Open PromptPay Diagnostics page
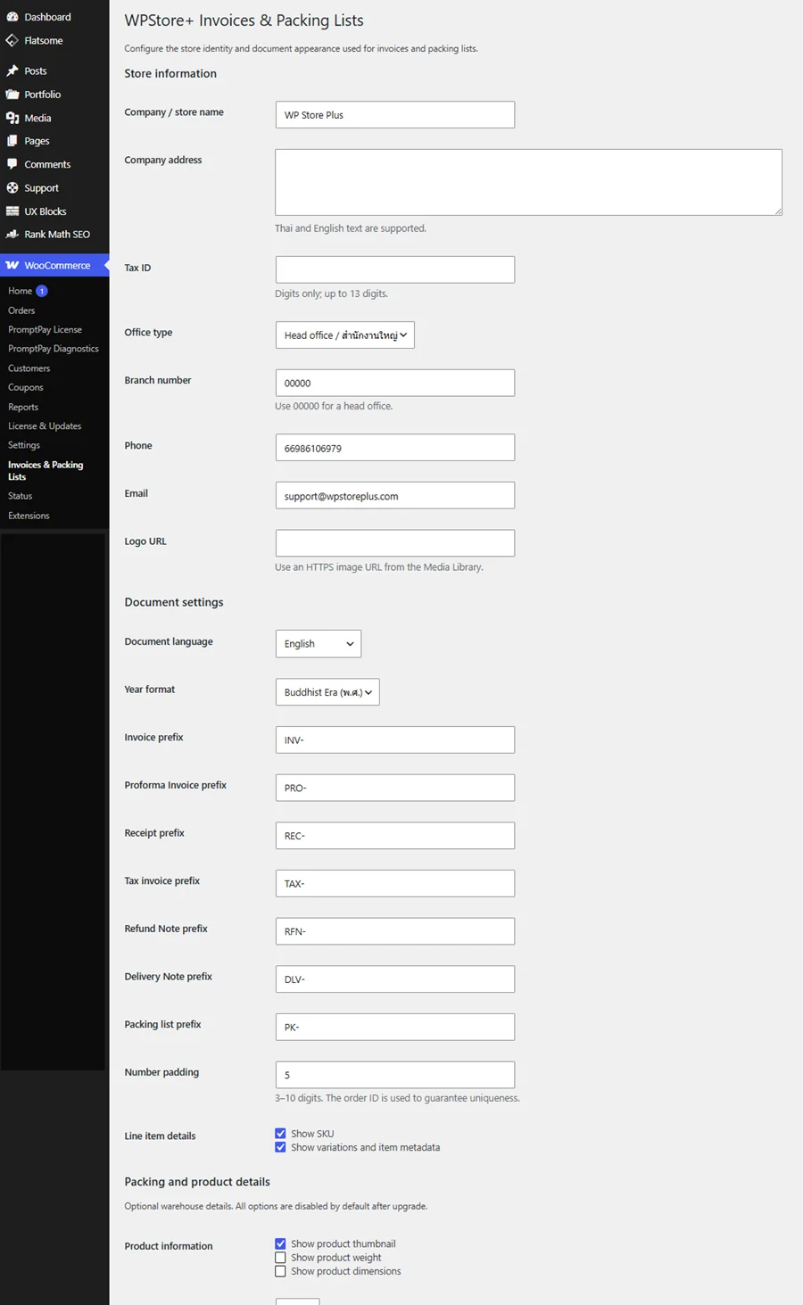 point(54,349)
